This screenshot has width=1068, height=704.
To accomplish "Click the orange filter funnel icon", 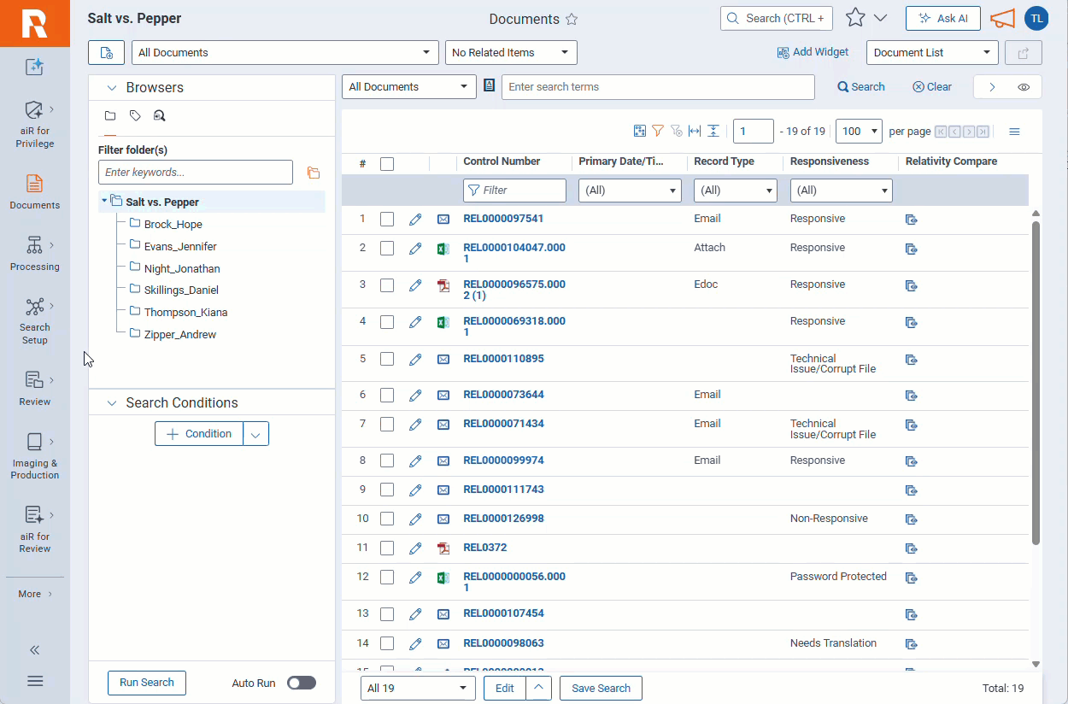I will point(658,131).
